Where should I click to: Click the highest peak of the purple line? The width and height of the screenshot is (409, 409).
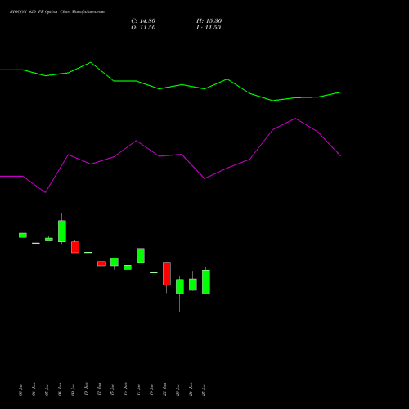295,119
